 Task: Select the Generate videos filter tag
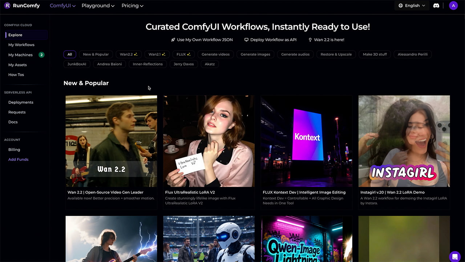[x=215, y=54]
